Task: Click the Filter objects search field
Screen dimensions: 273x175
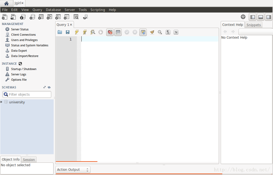Action: pos(29,94)
